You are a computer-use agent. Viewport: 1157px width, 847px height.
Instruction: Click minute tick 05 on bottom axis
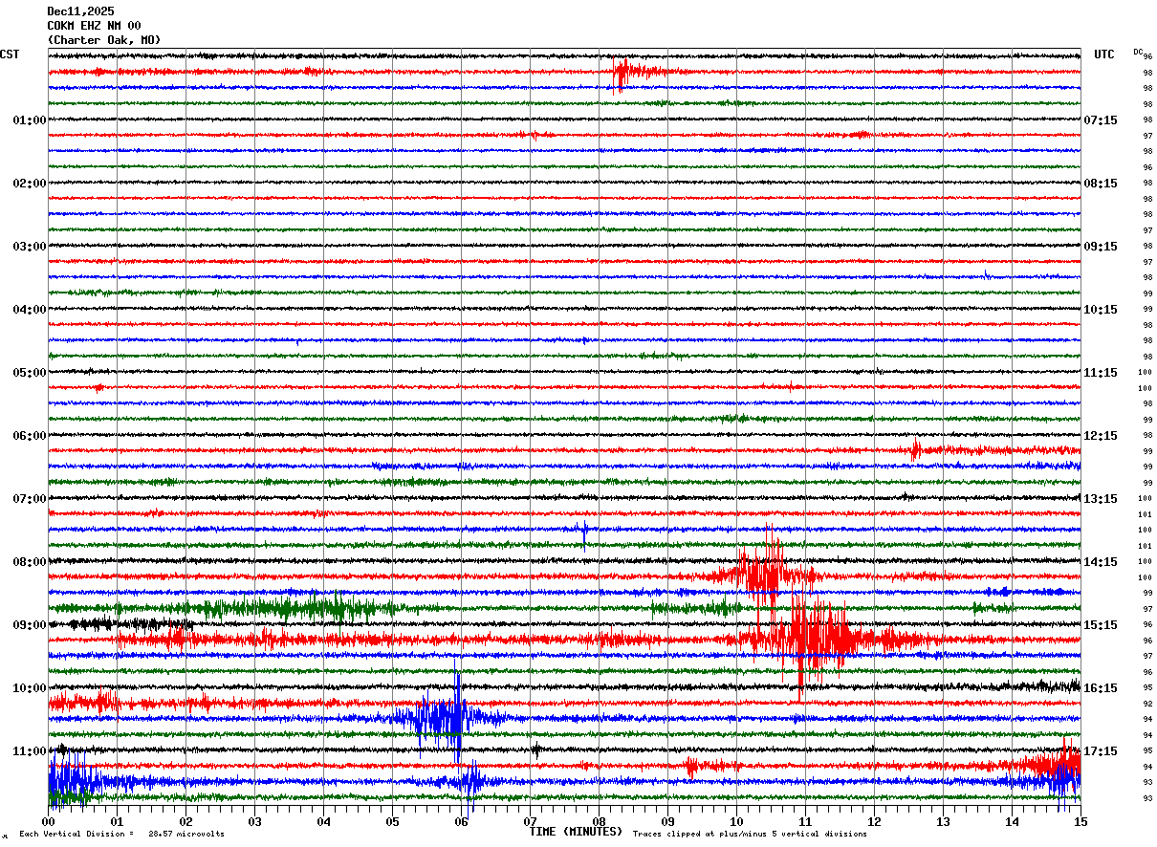pyautogui.click(x=392, y=822)
